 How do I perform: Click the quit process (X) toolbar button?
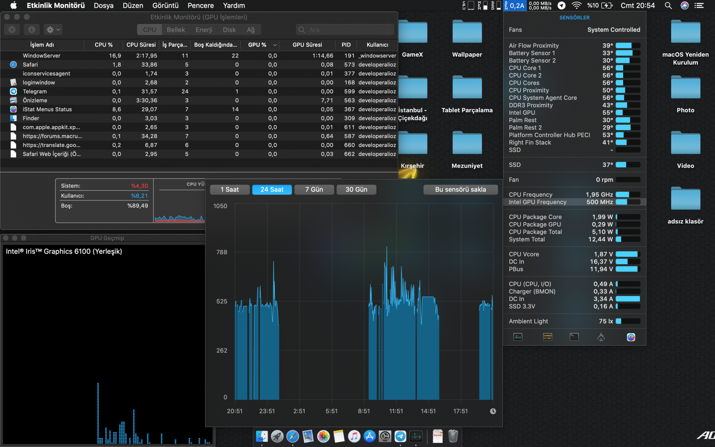12,30
